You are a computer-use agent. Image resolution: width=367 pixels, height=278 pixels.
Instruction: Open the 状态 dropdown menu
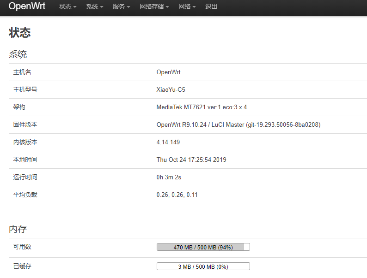(x=67, y=7)
